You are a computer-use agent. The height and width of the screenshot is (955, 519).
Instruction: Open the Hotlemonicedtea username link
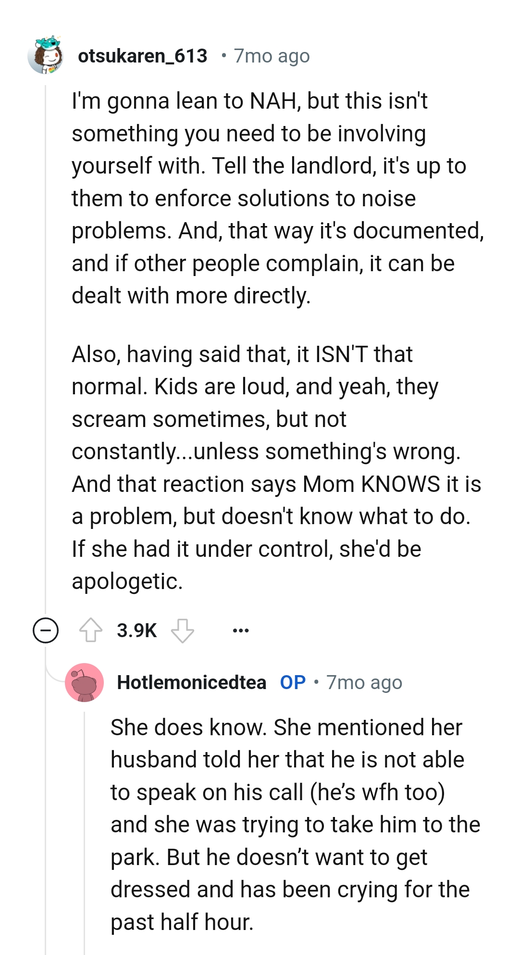[191, 682]
